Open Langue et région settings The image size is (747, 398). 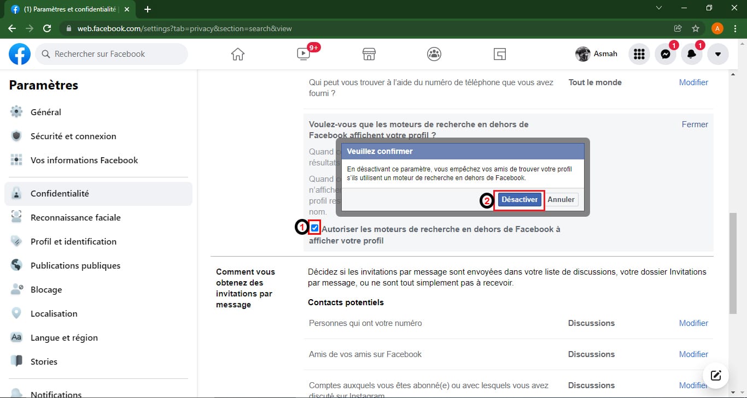[98, 337]
